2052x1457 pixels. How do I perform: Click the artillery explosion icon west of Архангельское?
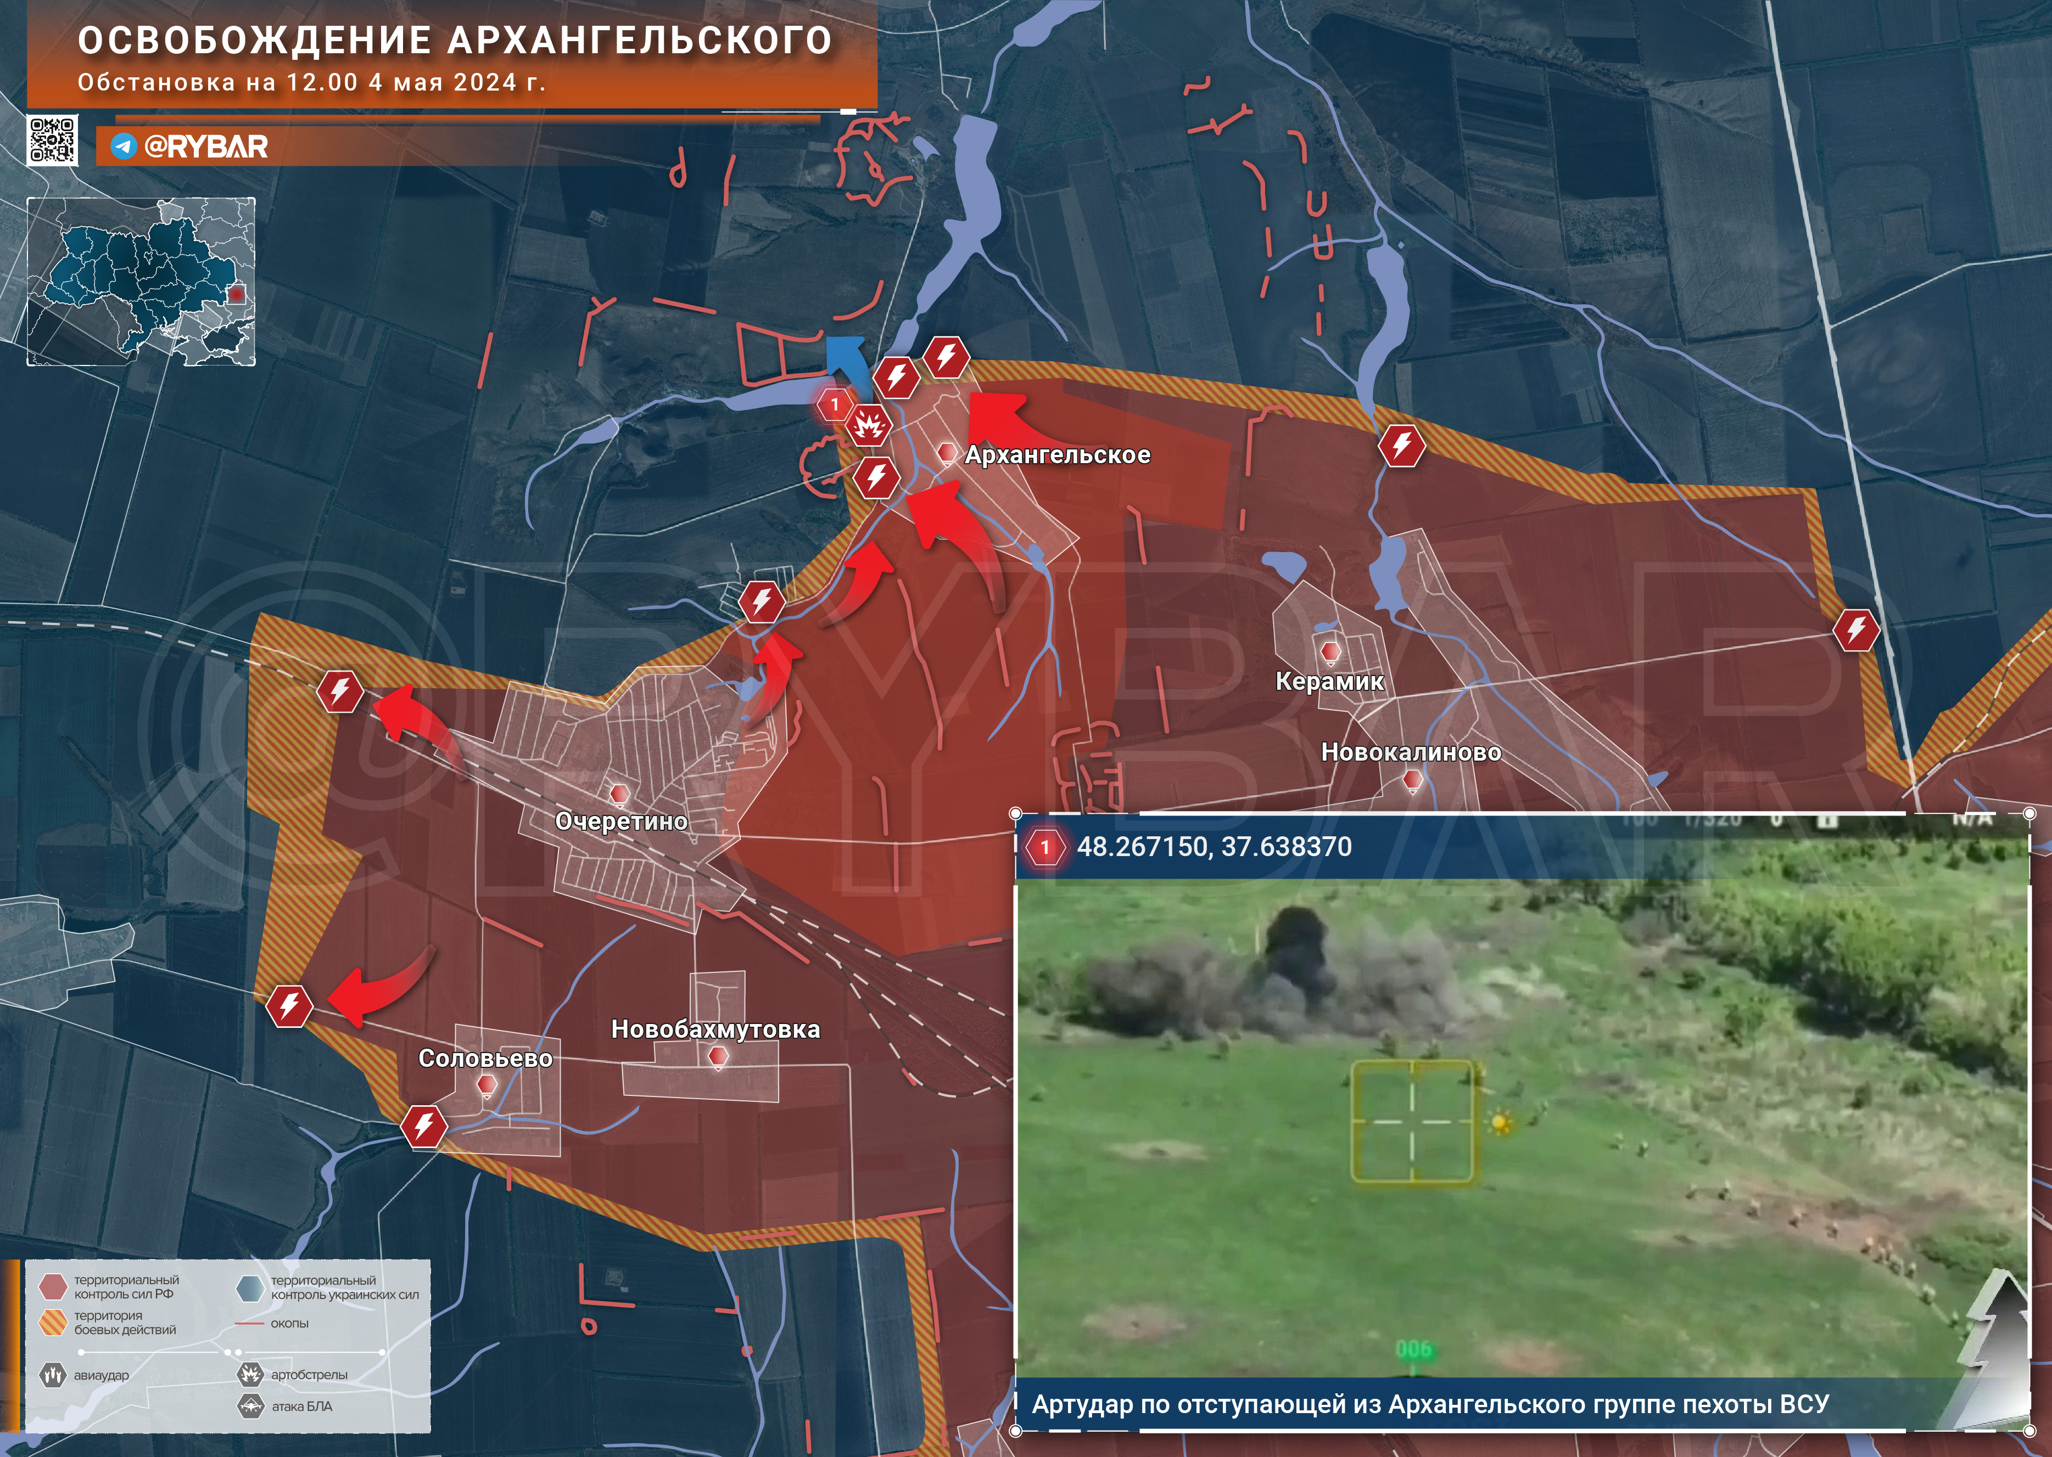tap(868, 424)
